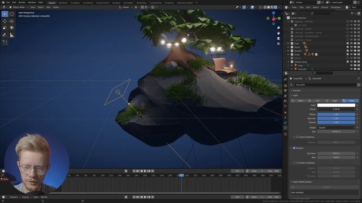Screen dimensions: 362x203
Task: Open the Tool properties tab icon
Action: pos(286,79)
